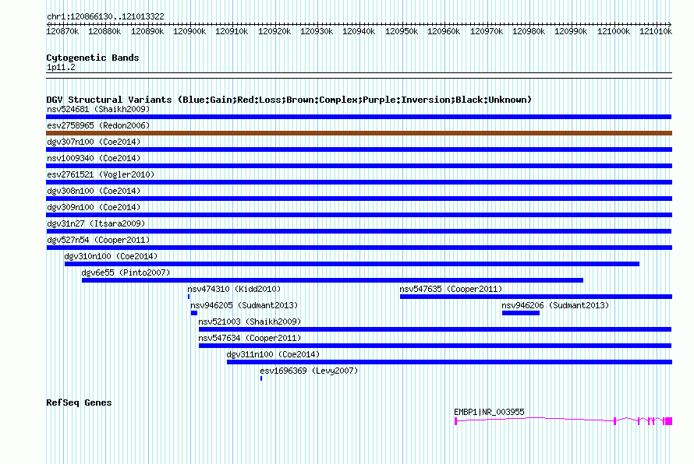This screenshot has height=464, width=694.
Task: Open nsv946205 (Sudmant2013) label
Action: (x=244, y=305)
